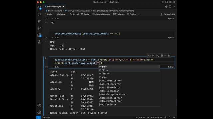Click Cell 23 of 24 in status bar
The image size is (213, 119).
(x=157, y=117)
